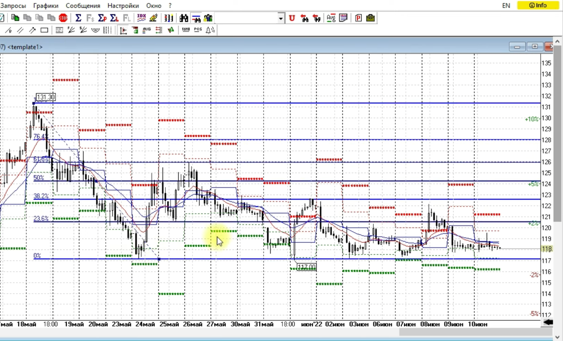The width and height of the screenshot is (563, 341).
Task: Click the red U magnet icon
Action: pyautogui.click(x=292, y=18)
